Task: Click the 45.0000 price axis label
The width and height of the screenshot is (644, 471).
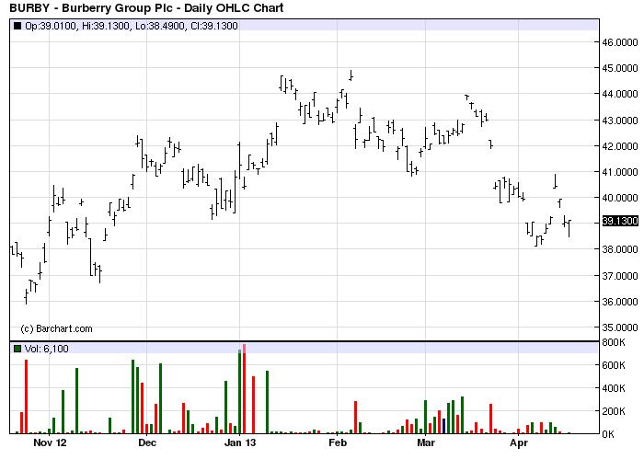Action: (620, 68)
